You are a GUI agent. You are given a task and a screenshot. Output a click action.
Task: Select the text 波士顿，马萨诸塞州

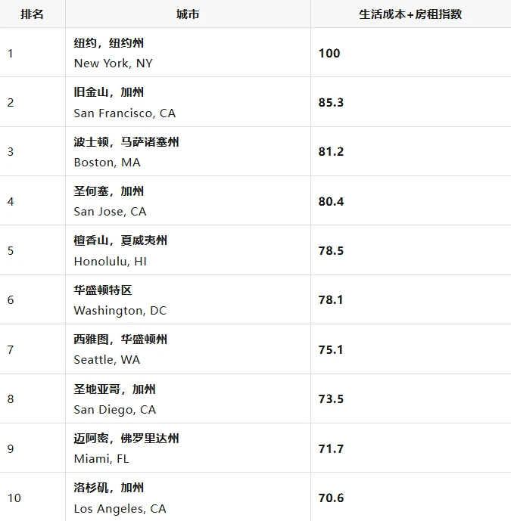pyautogui.click(x=126, y=142)
